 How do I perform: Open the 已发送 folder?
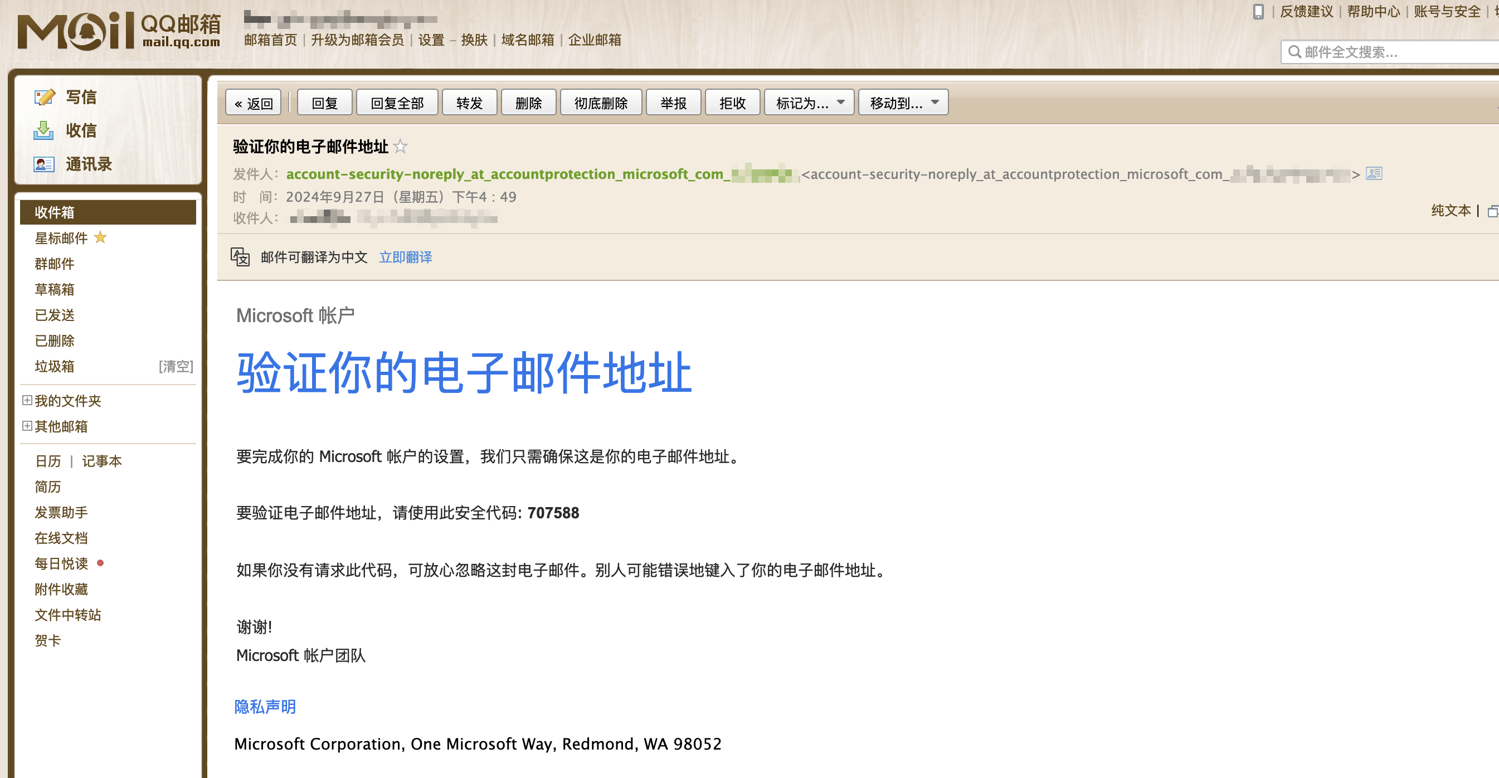click(54, 315)
